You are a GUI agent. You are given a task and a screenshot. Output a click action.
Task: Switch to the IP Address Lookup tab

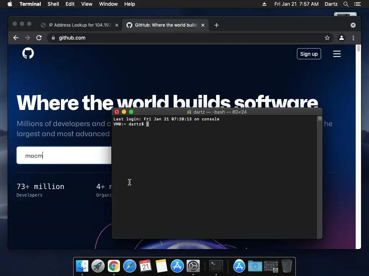pyautogui.click(x=80, y=25)
